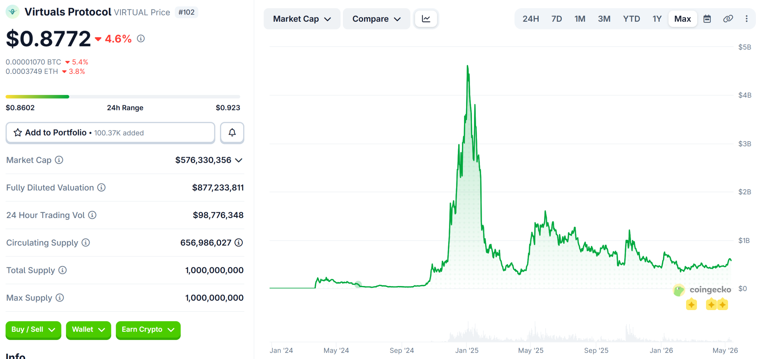Click the Virtuals Protocol title text

tap(68, 12)
